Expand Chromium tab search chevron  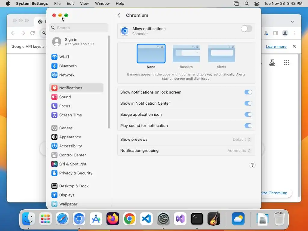tap(292, 22)
